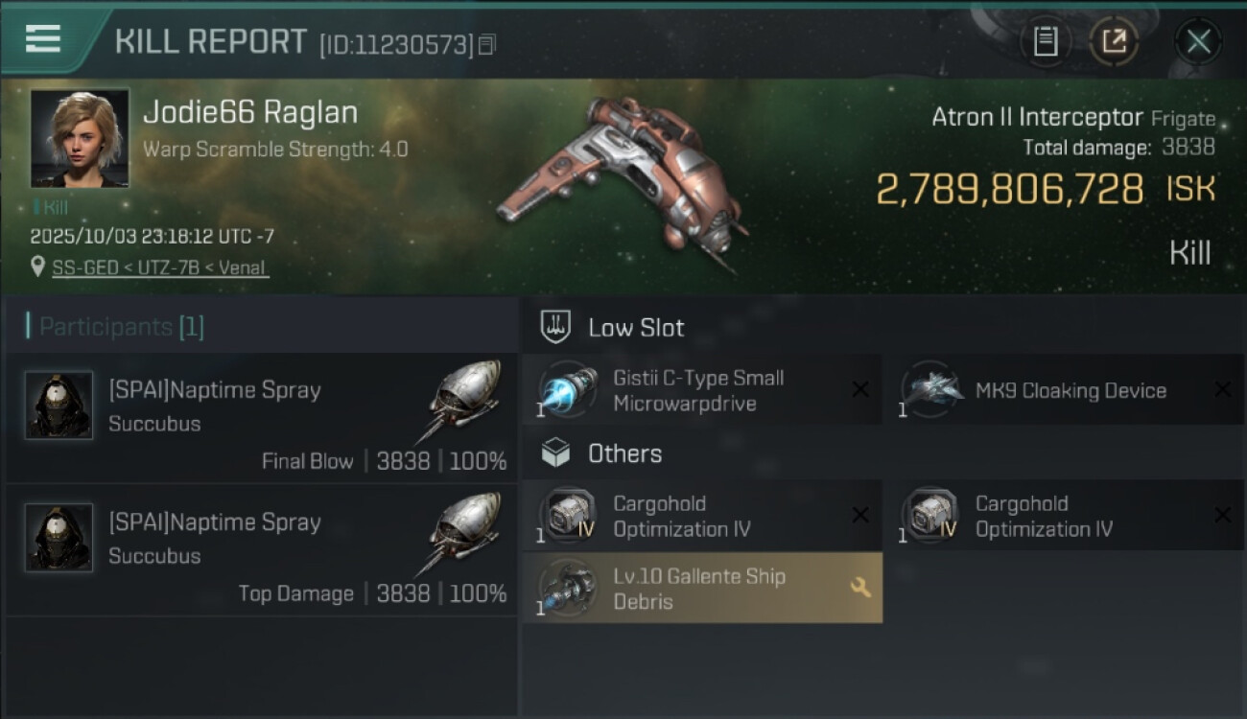This screenshot has width=1247, height=719.
Task: Open the clipboard report icon
Action: pyautogui.click(x=1046, y=41)
